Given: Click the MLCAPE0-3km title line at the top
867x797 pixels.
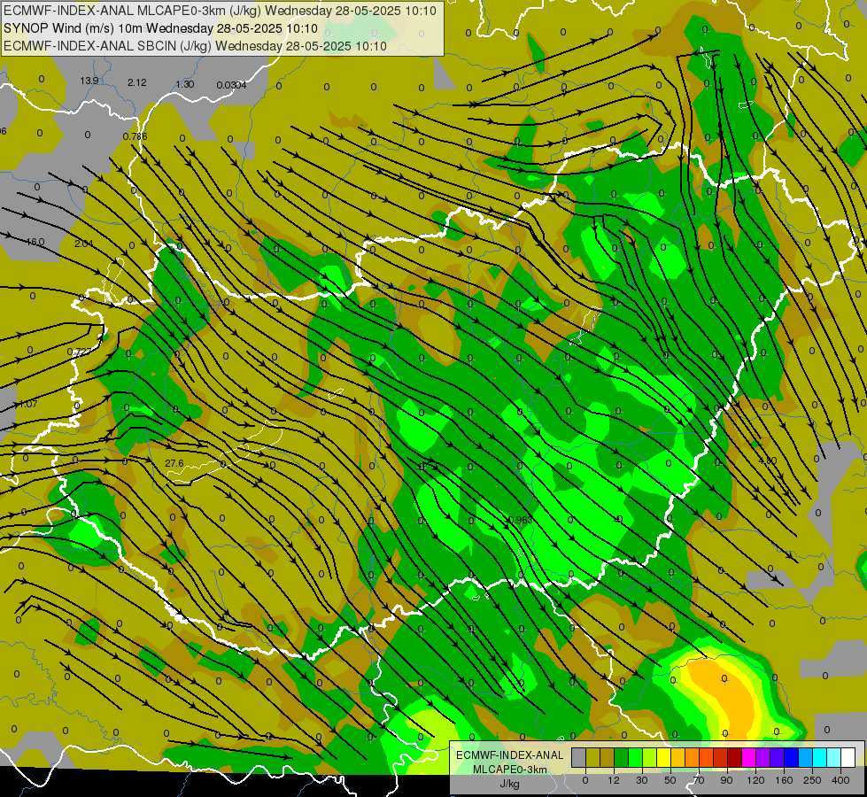Looking at the screenshot, I should pyautogui.click(x=220, y=11).
